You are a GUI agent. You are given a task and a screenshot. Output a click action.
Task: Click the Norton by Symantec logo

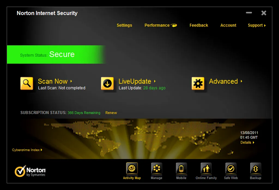point(30,171)
